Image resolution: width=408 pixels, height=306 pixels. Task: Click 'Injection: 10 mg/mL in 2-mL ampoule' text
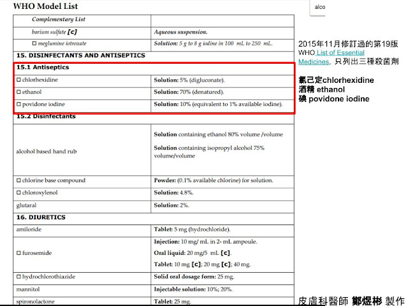205,242
